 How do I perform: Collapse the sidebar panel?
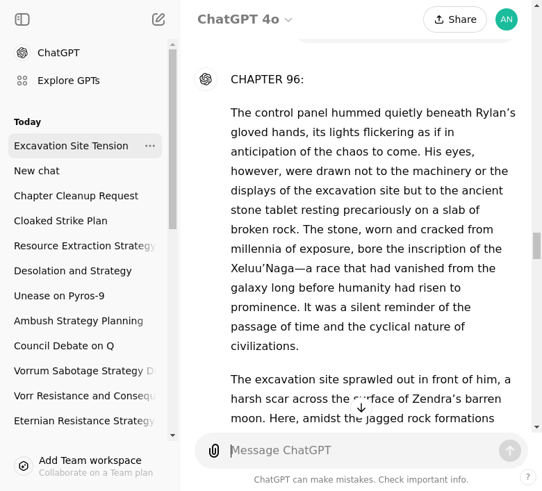(22, 19)
